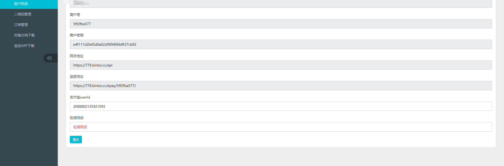Open the red 在线测试 link
The width and height of the screenshot is (504, 166).
[x=80, y=127]
